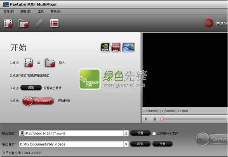Click the app icon in the title bar
The width and height of the screenshot is (228, 157).
6,5
